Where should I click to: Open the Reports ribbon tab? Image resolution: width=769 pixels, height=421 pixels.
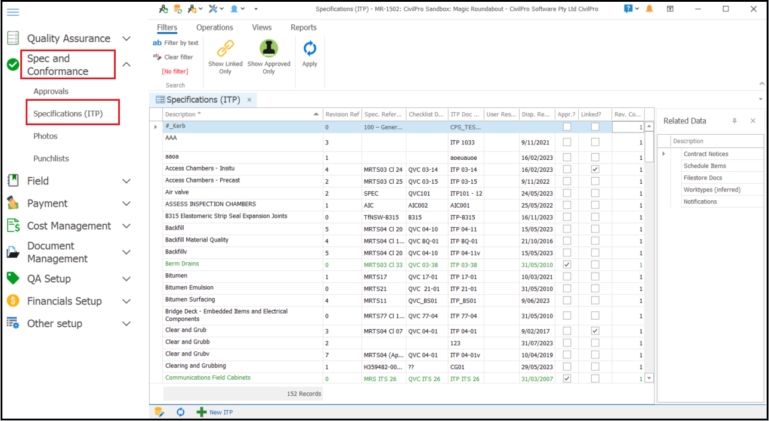(304, 27)
